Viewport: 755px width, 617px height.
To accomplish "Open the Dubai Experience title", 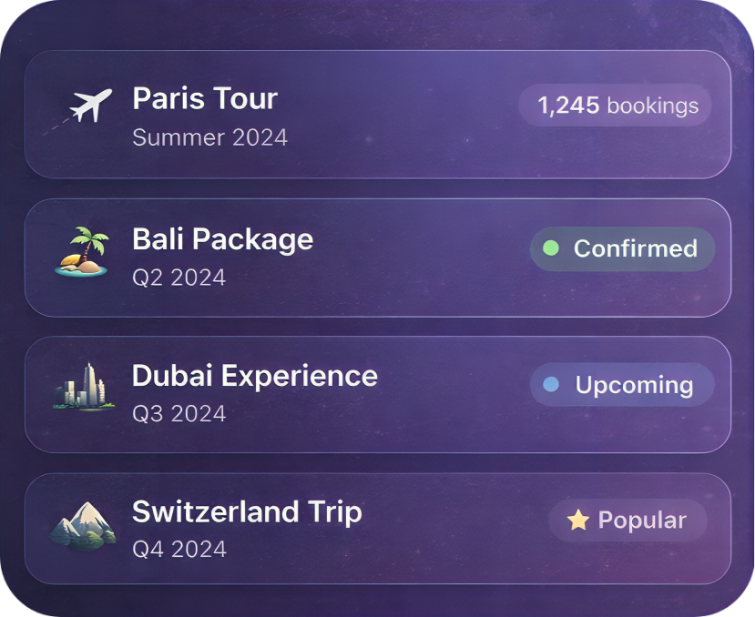I will [254, 376].
